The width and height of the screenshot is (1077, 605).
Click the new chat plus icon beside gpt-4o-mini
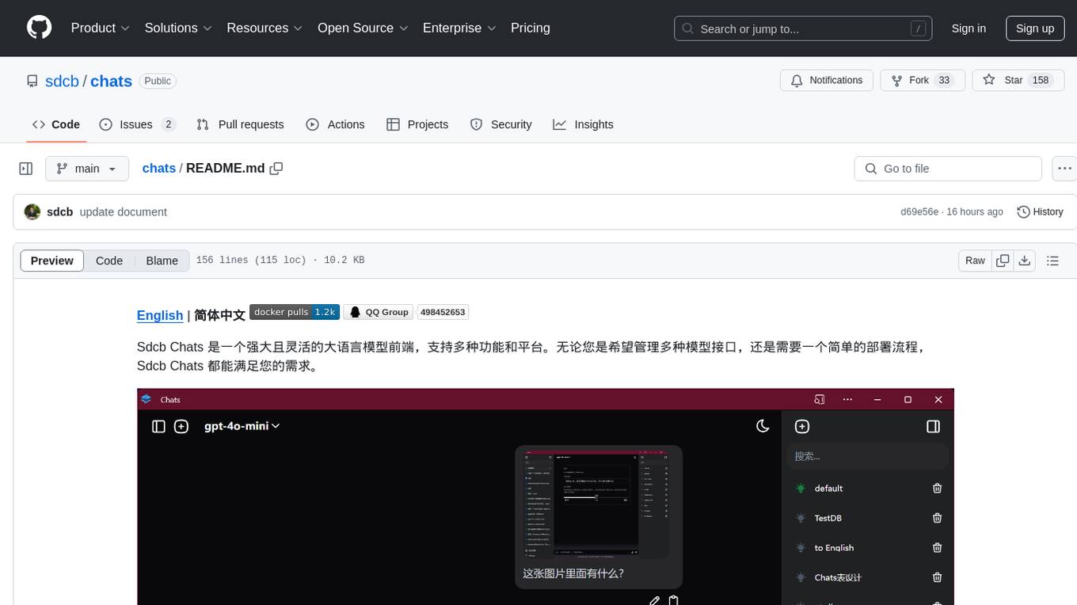(181, 426)
